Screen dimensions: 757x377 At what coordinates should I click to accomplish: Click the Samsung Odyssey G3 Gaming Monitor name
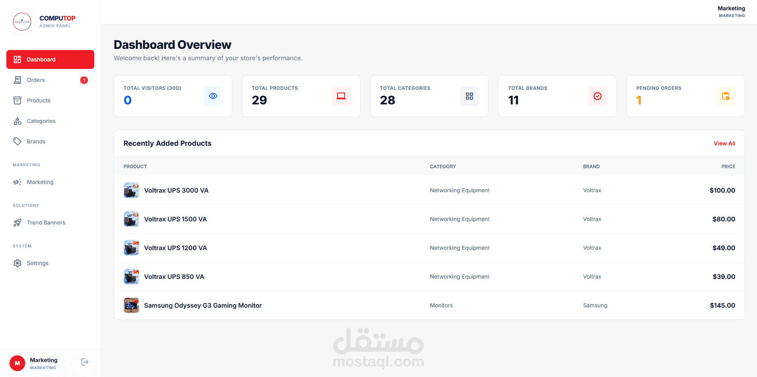click(x=203, y=305)
